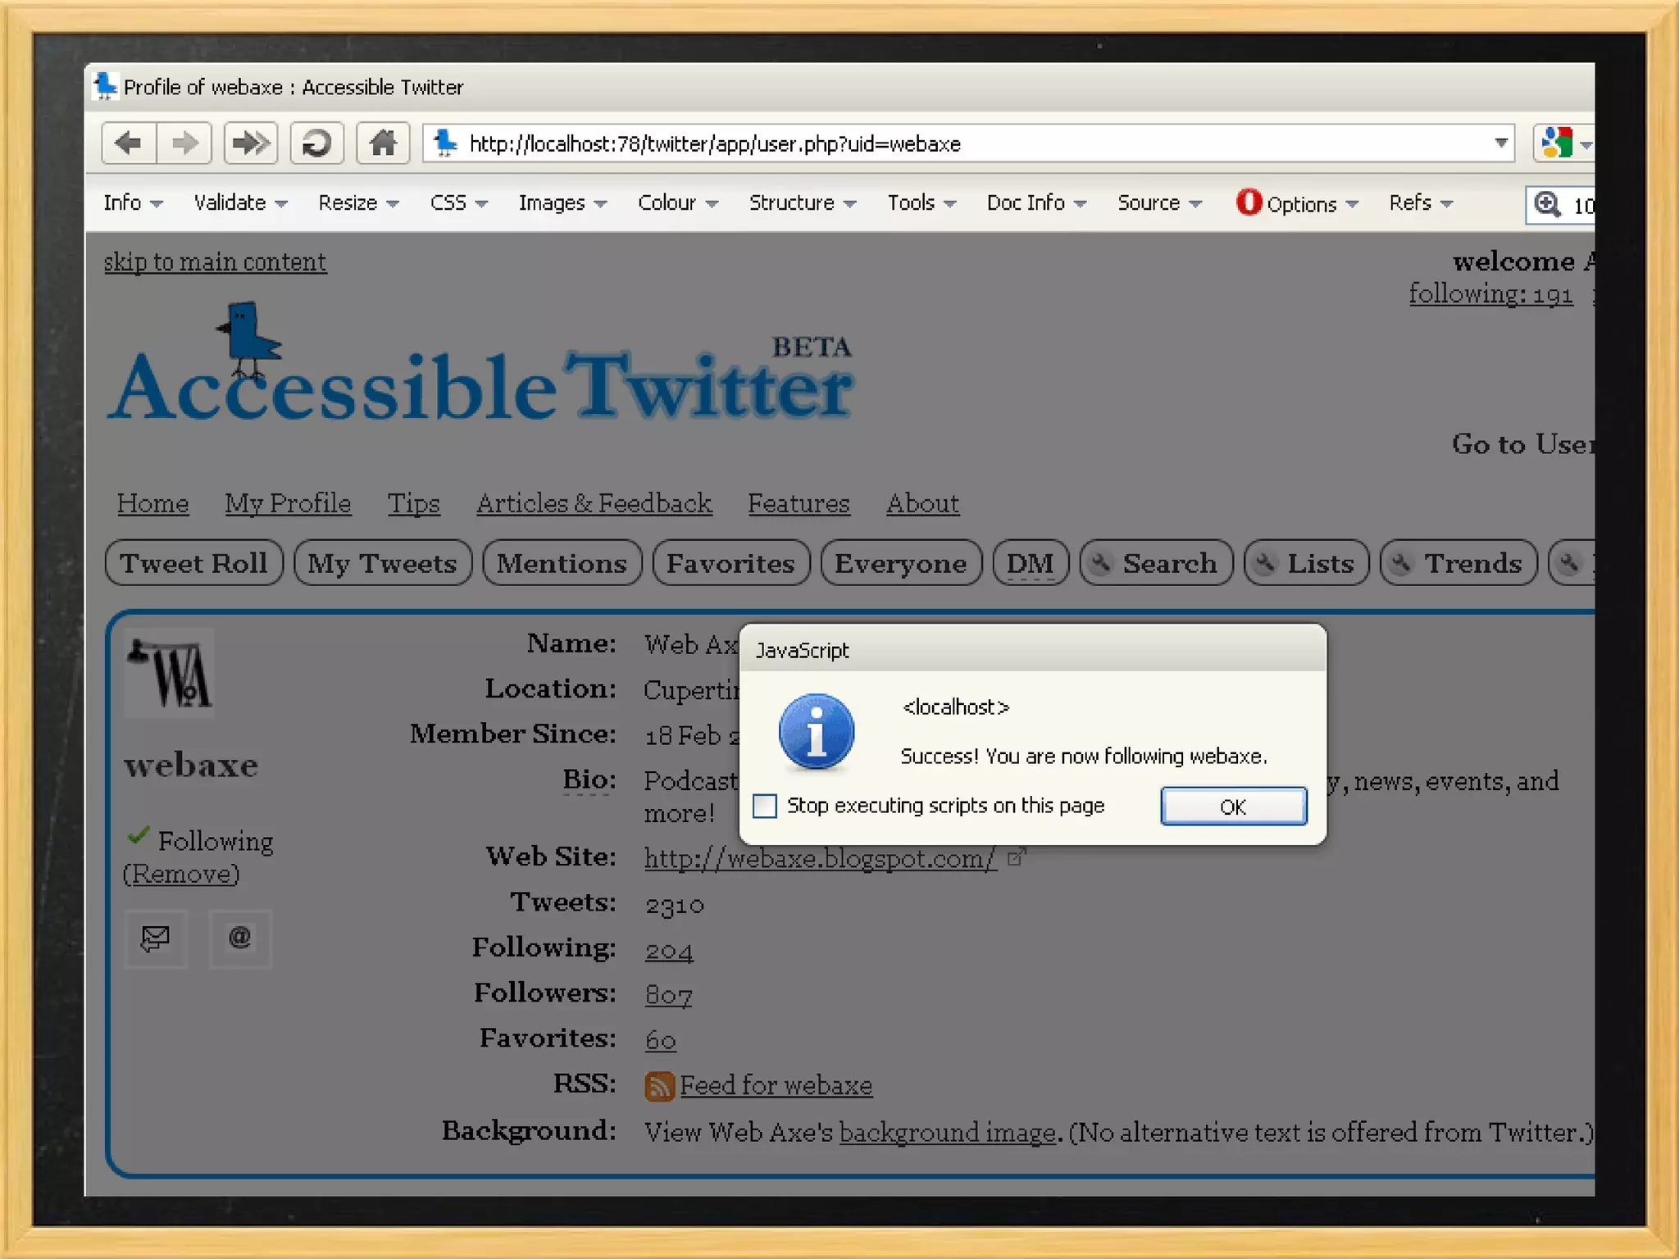Open the Features navigation link
The image size is (1679, 1259).
click(x=799, y=502)
